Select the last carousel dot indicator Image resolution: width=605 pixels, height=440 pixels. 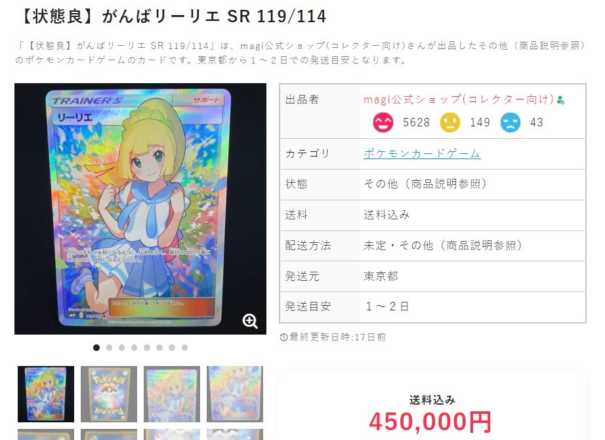[x=185, y=348]
